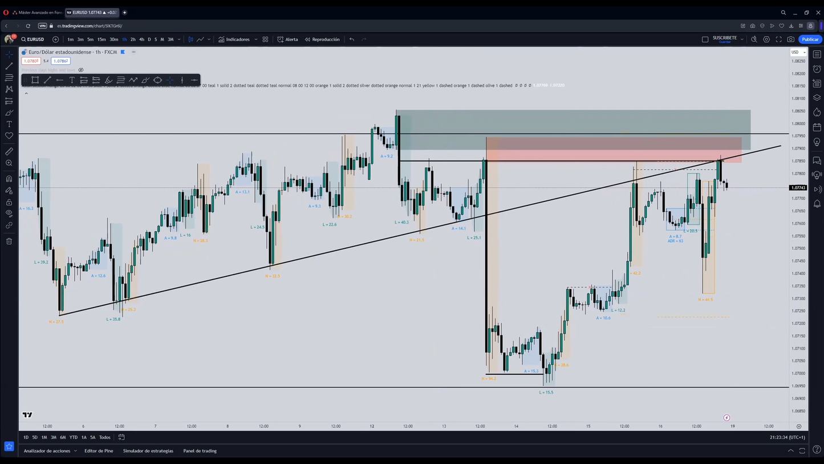Select the brush tool in left sidebar
The height and width of the screenshot is (464, 824).
pos(9,112)
